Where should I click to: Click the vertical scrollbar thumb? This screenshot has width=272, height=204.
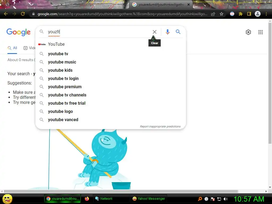click(270, 83)
